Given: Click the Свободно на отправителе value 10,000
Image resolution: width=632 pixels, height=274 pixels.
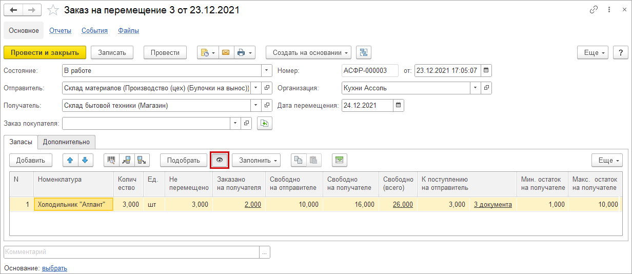Looking at the screenshot, I should tap(294, 204).
